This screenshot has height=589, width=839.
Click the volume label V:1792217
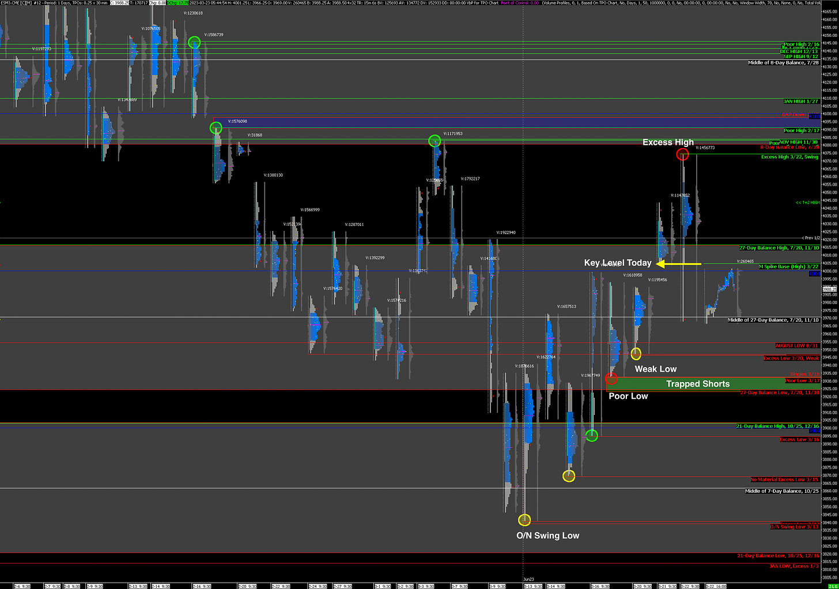click(470, 179)
